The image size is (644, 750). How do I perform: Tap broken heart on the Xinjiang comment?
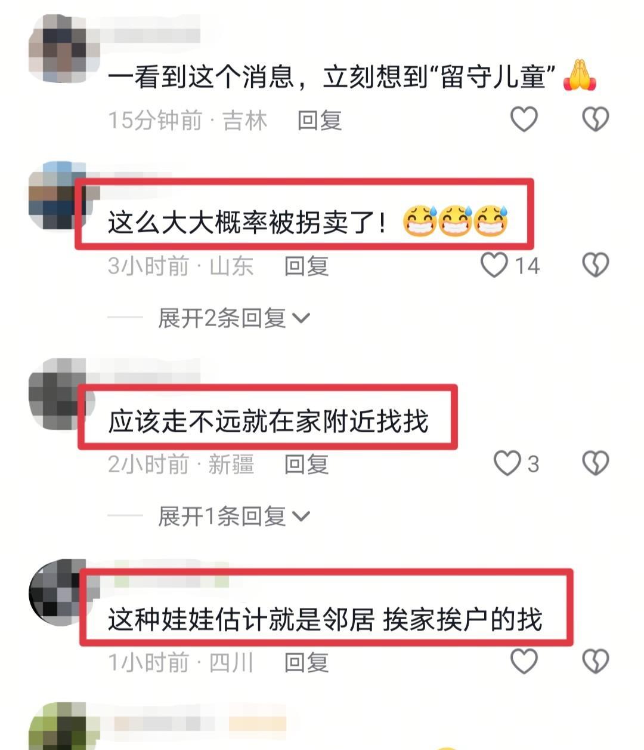coord(595,463)
